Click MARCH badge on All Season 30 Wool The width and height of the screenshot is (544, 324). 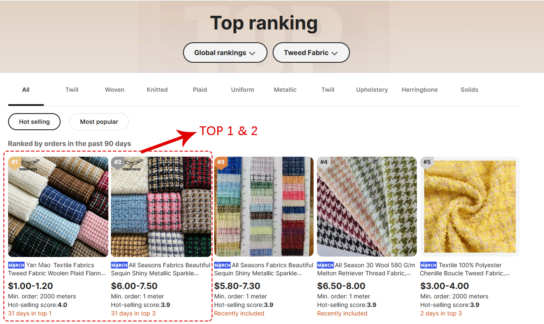326,265
